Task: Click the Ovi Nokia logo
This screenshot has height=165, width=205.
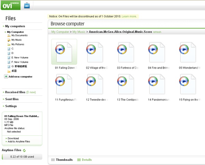Action: (x=11, y=5)
